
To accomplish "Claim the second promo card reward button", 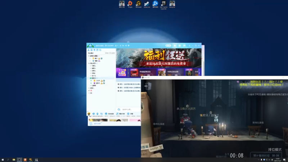I will coord(176,75).
